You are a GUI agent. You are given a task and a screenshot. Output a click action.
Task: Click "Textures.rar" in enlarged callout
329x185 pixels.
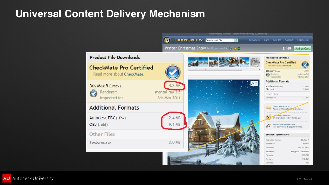100,143
